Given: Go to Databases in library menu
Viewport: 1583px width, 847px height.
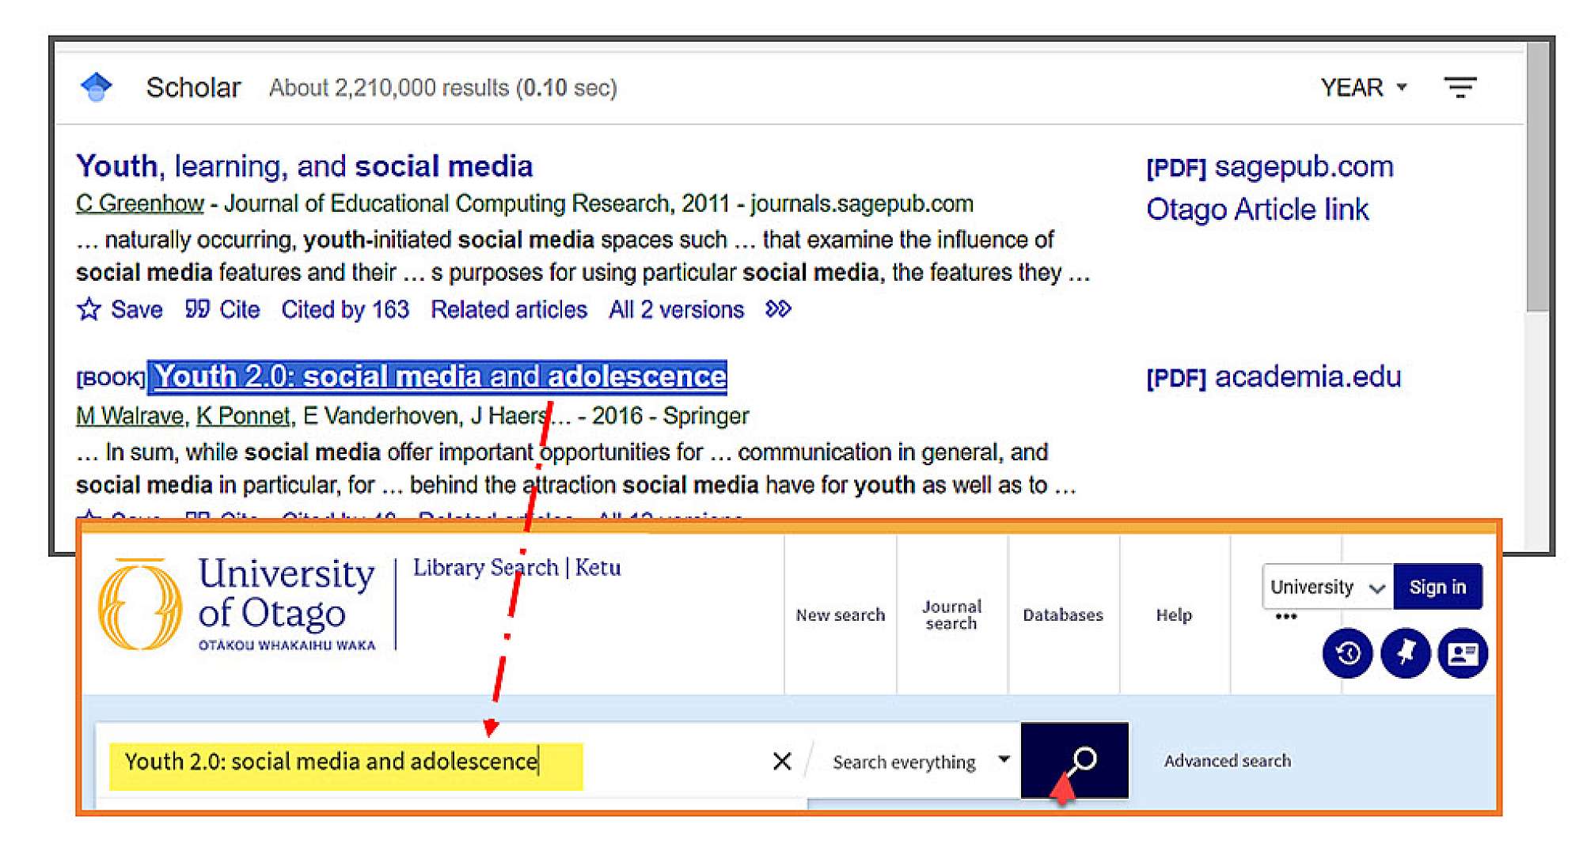Looking at the screenshot, I should (1062, 614).
